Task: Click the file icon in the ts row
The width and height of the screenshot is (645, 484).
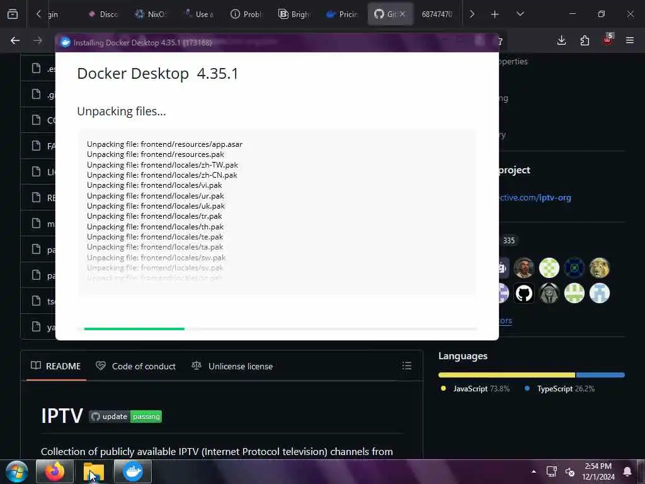Action: coord(36,301)
